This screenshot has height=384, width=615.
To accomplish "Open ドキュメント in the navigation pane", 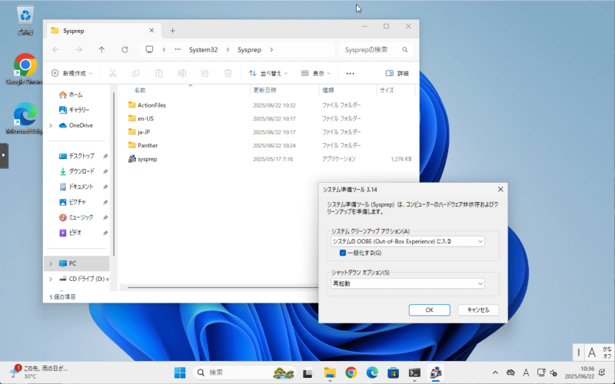I will pyautogui.click(x=76, y=187).
